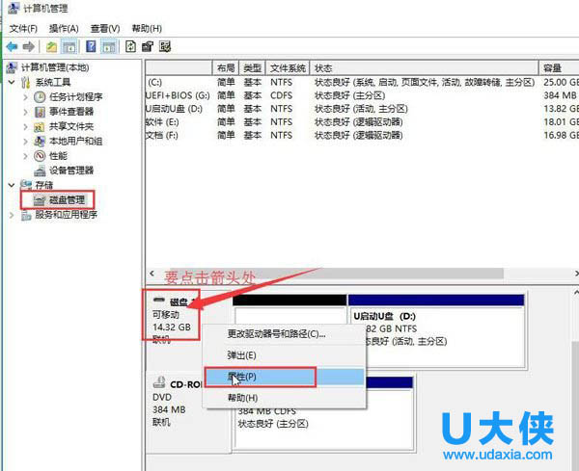Viewport: 579px width, 471px height.
Task: Select 任务计划程序 in the tree
Action: (x=75, y=97)
